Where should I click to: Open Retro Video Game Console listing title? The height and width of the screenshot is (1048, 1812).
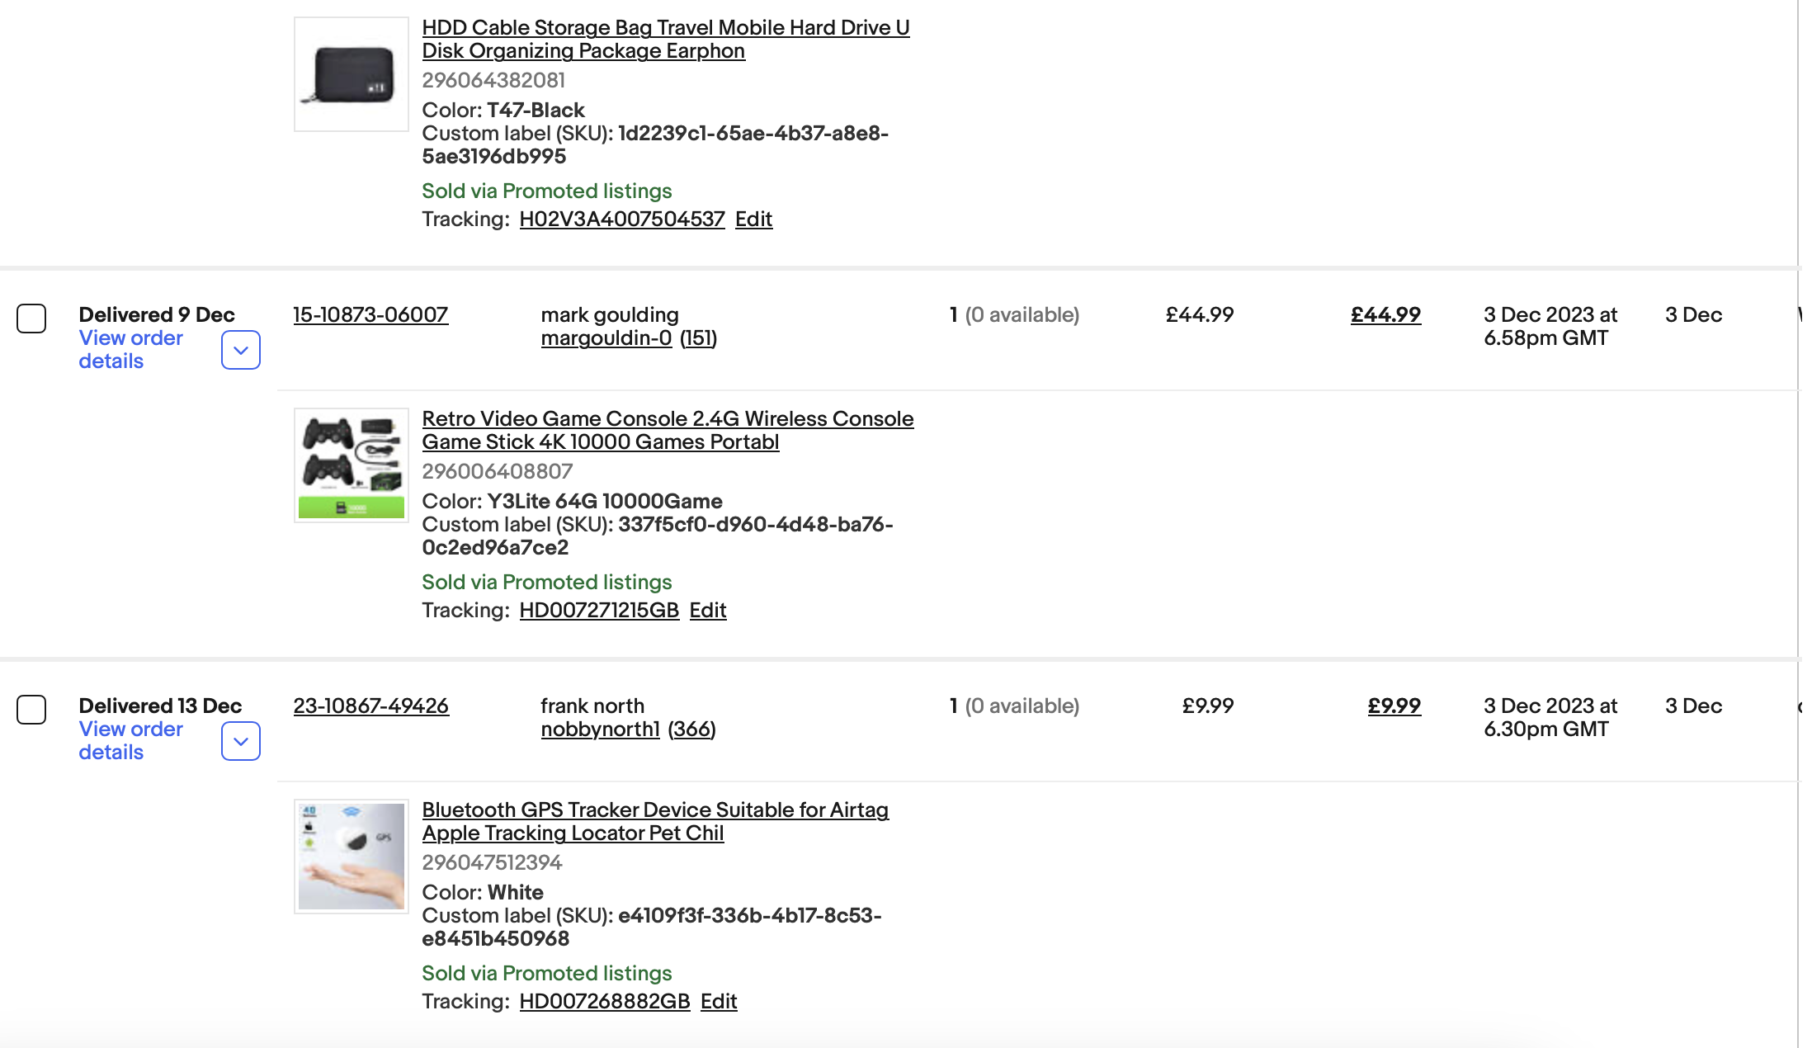point(668,430)
